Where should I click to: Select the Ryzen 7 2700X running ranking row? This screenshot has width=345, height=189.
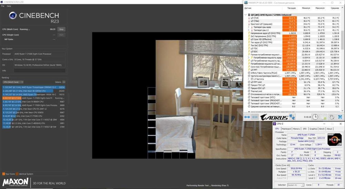[34, 98]
